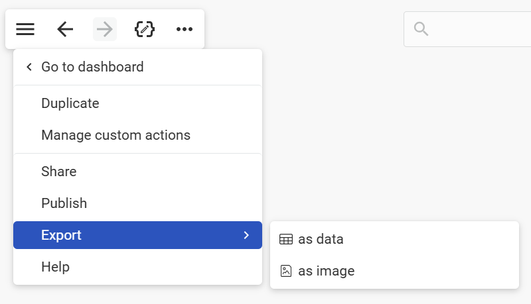Open the three-dots more options

coord(185,29)
